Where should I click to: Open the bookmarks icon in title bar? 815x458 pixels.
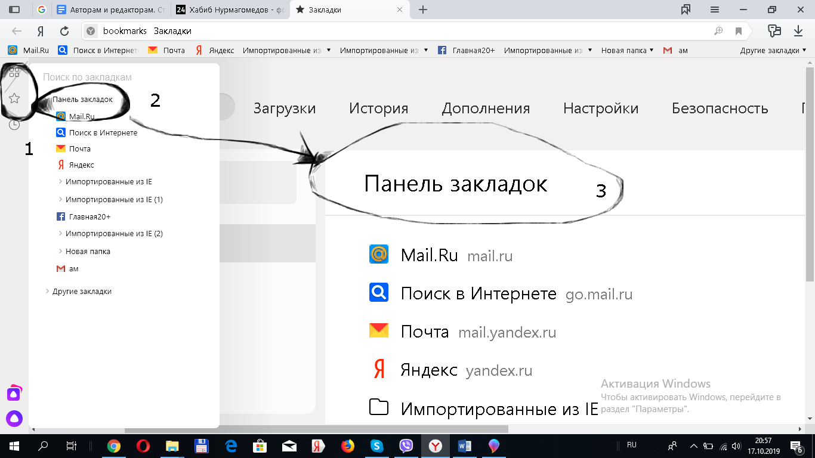point(686,10)
